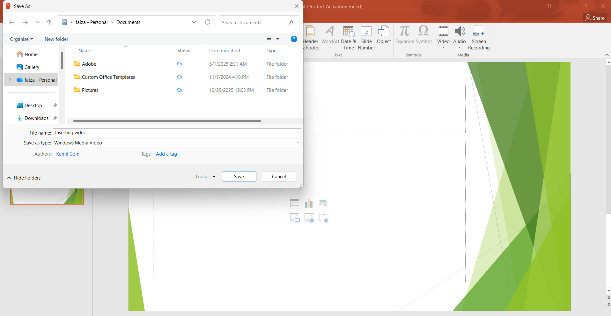
Task: Click the Forward arrow in Save As dialog
Action: [26, 22]
